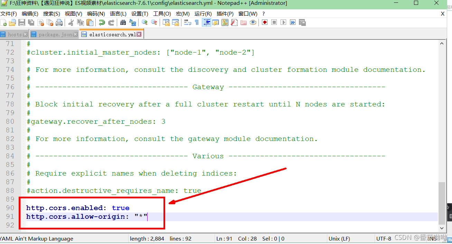Select the elasticsearch.yml tab

point(112,34)
